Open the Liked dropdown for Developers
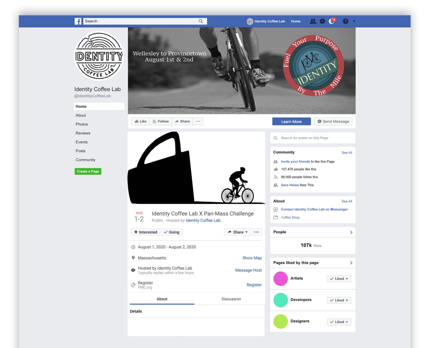Viewport: 427px width, 348px height. pyautogui.click(x=339, y=300)
